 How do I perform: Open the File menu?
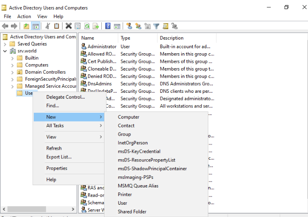point(7,16)
